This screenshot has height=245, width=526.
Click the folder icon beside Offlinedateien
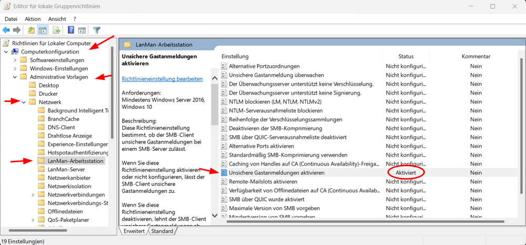[x=41, y=211]
